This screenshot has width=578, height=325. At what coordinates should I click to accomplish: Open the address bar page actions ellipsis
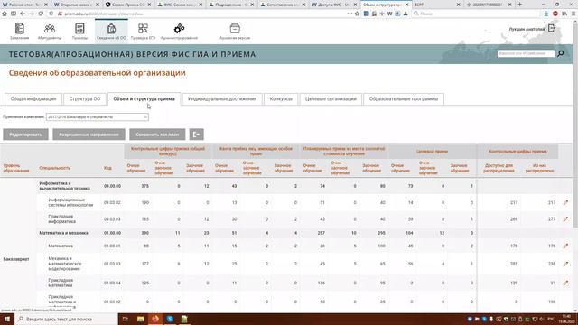[350, 14]
